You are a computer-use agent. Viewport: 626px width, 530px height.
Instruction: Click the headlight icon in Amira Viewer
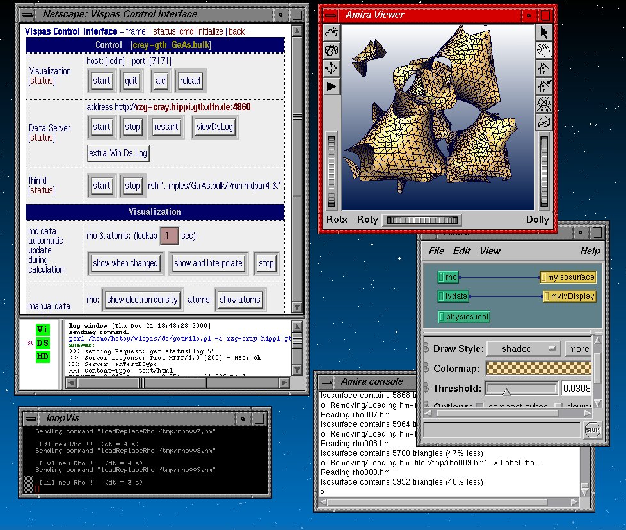click(332, 32)
